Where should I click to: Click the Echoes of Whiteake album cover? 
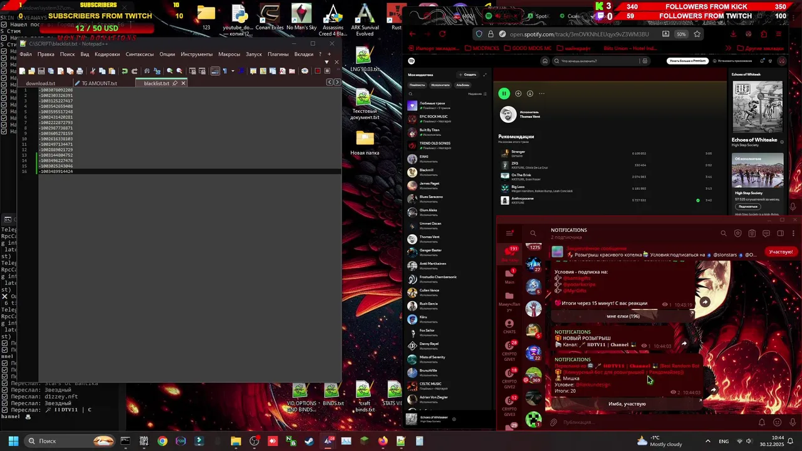[x=758, y=108]
